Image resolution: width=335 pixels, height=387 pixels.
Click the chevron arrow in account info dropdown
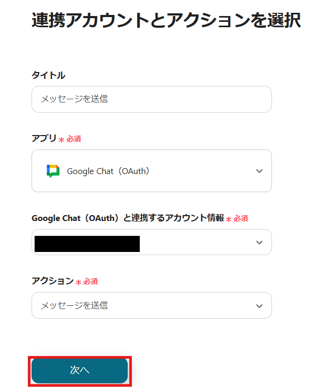point(259,242)
